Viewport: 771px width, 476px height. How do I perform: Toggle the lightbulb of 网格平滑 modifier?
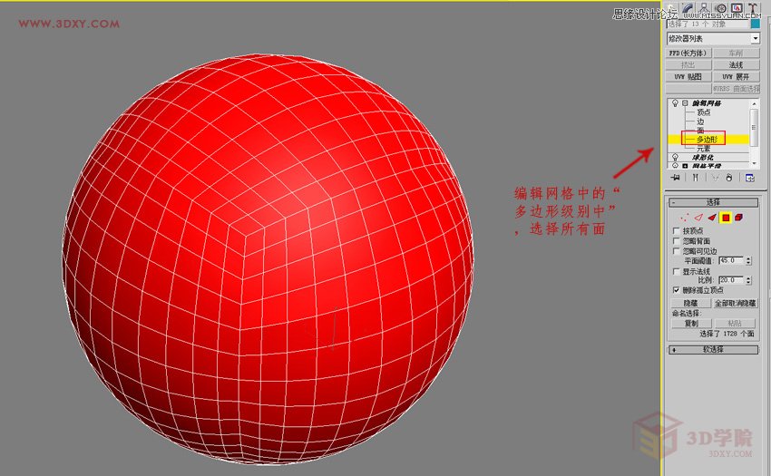pyautogui.click(x=675, y=166)
